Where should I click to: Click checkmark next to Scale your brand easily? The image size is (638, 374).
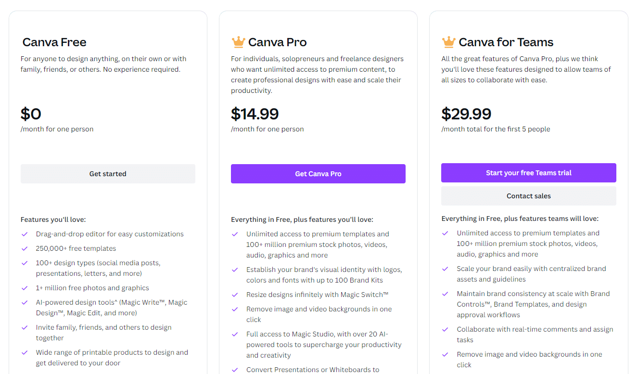pyautogui.click(x=445, y=269)
